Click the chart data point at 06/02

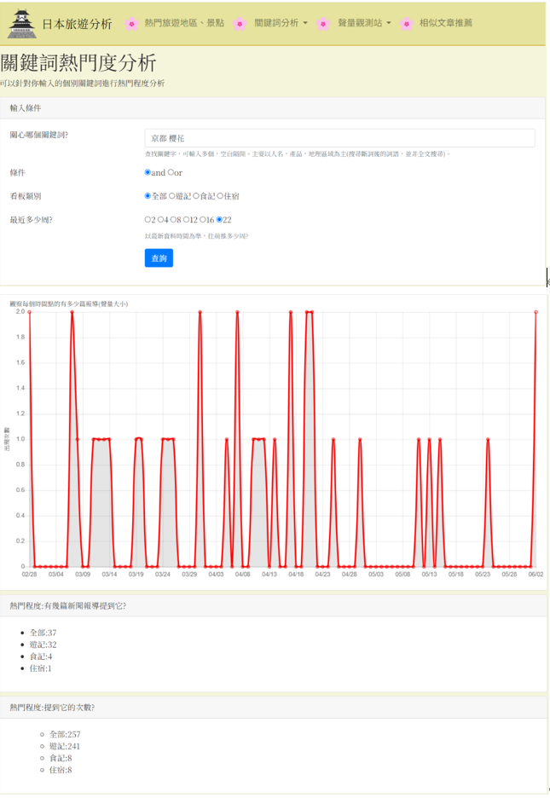coord(536,312)
